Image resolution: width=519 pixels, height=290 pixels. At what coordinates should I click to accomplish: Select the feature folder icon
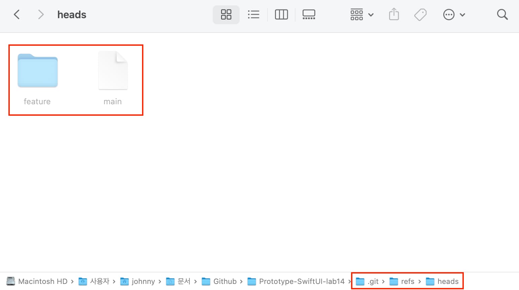click(38, 71)
